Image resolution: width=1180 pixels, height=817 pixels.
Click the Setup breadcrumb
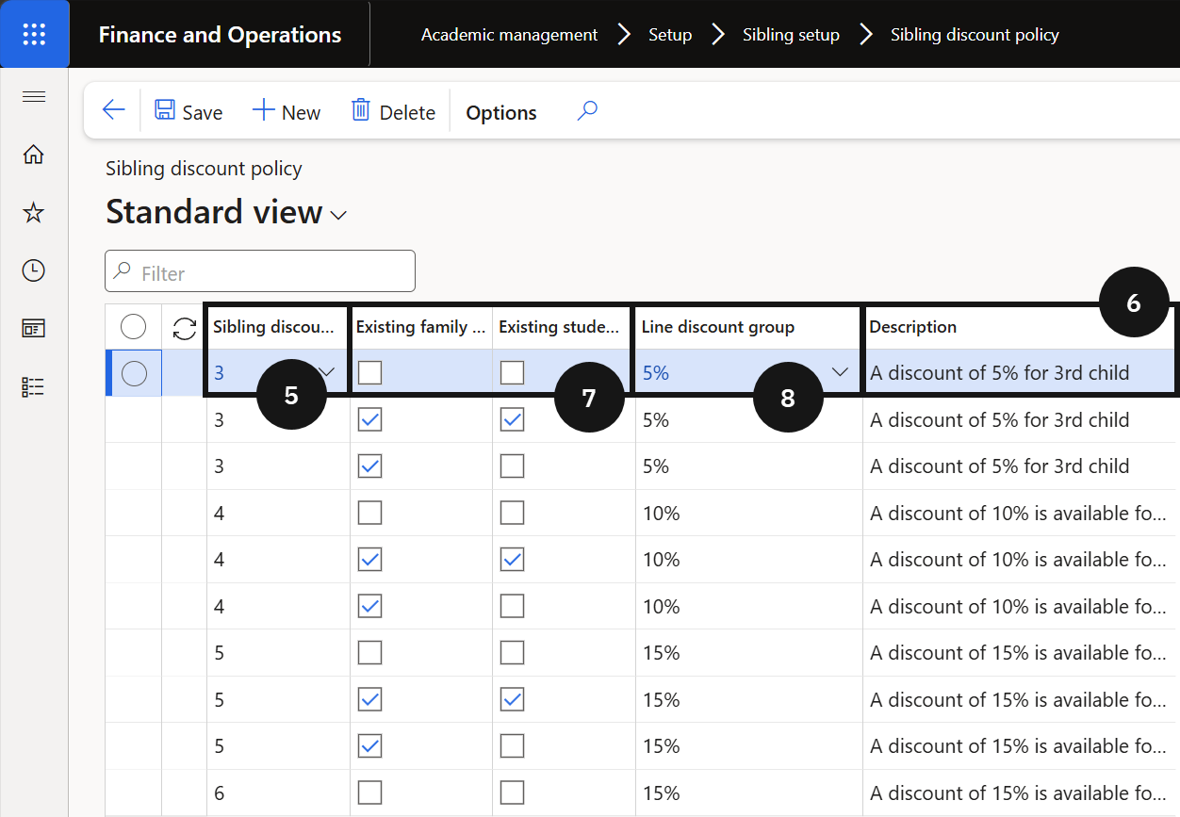(670, 35)
